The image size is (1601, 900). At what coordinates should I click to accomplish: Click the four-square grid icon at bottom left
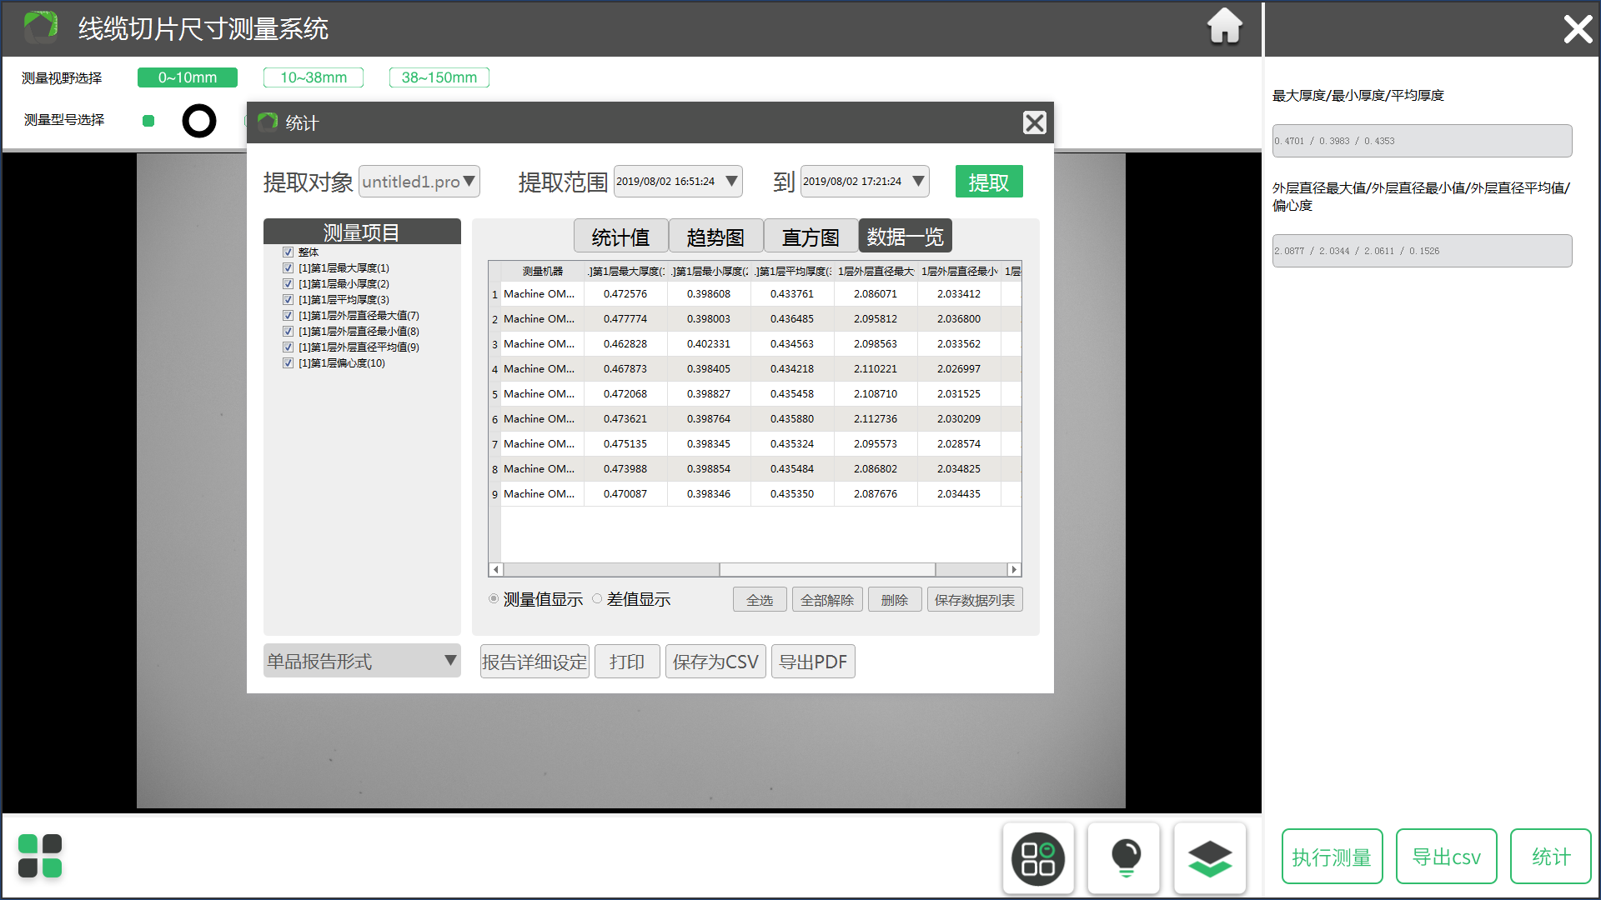coord(40,856)
